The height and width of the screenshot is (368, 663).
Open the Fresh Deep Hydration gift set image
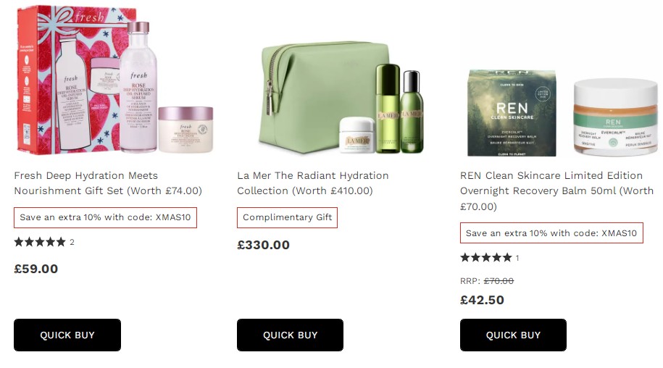coord(114,80)
